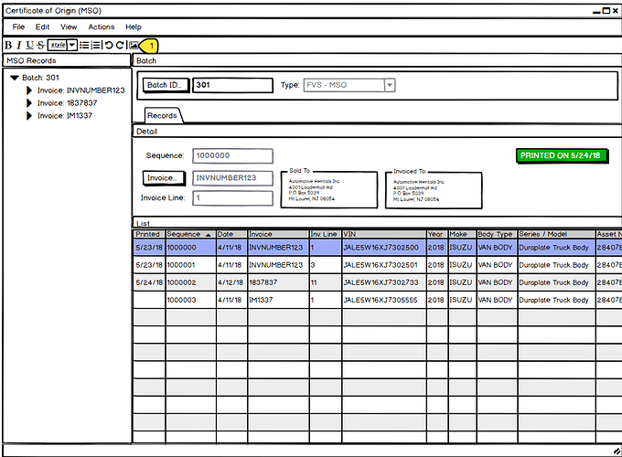Image resolution: width=622 pixels, height=457 pixels.
Task: Sort by the Printed column header
Action: pos(149,234)
